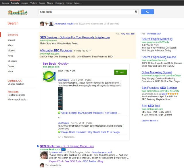Click the hat-wearing personal results avatar
184x168 pixels.
tap(47, 24)
